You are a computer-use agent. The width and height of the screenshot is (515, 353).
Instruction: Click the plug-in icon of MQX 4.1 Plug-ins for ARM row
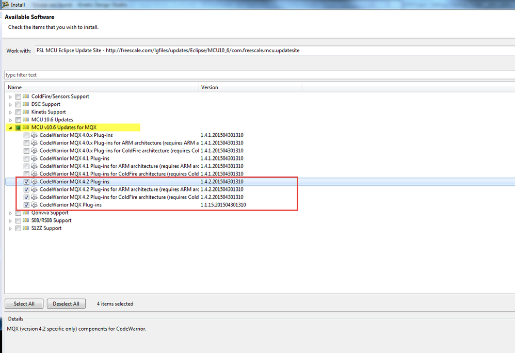pos(34,166)
